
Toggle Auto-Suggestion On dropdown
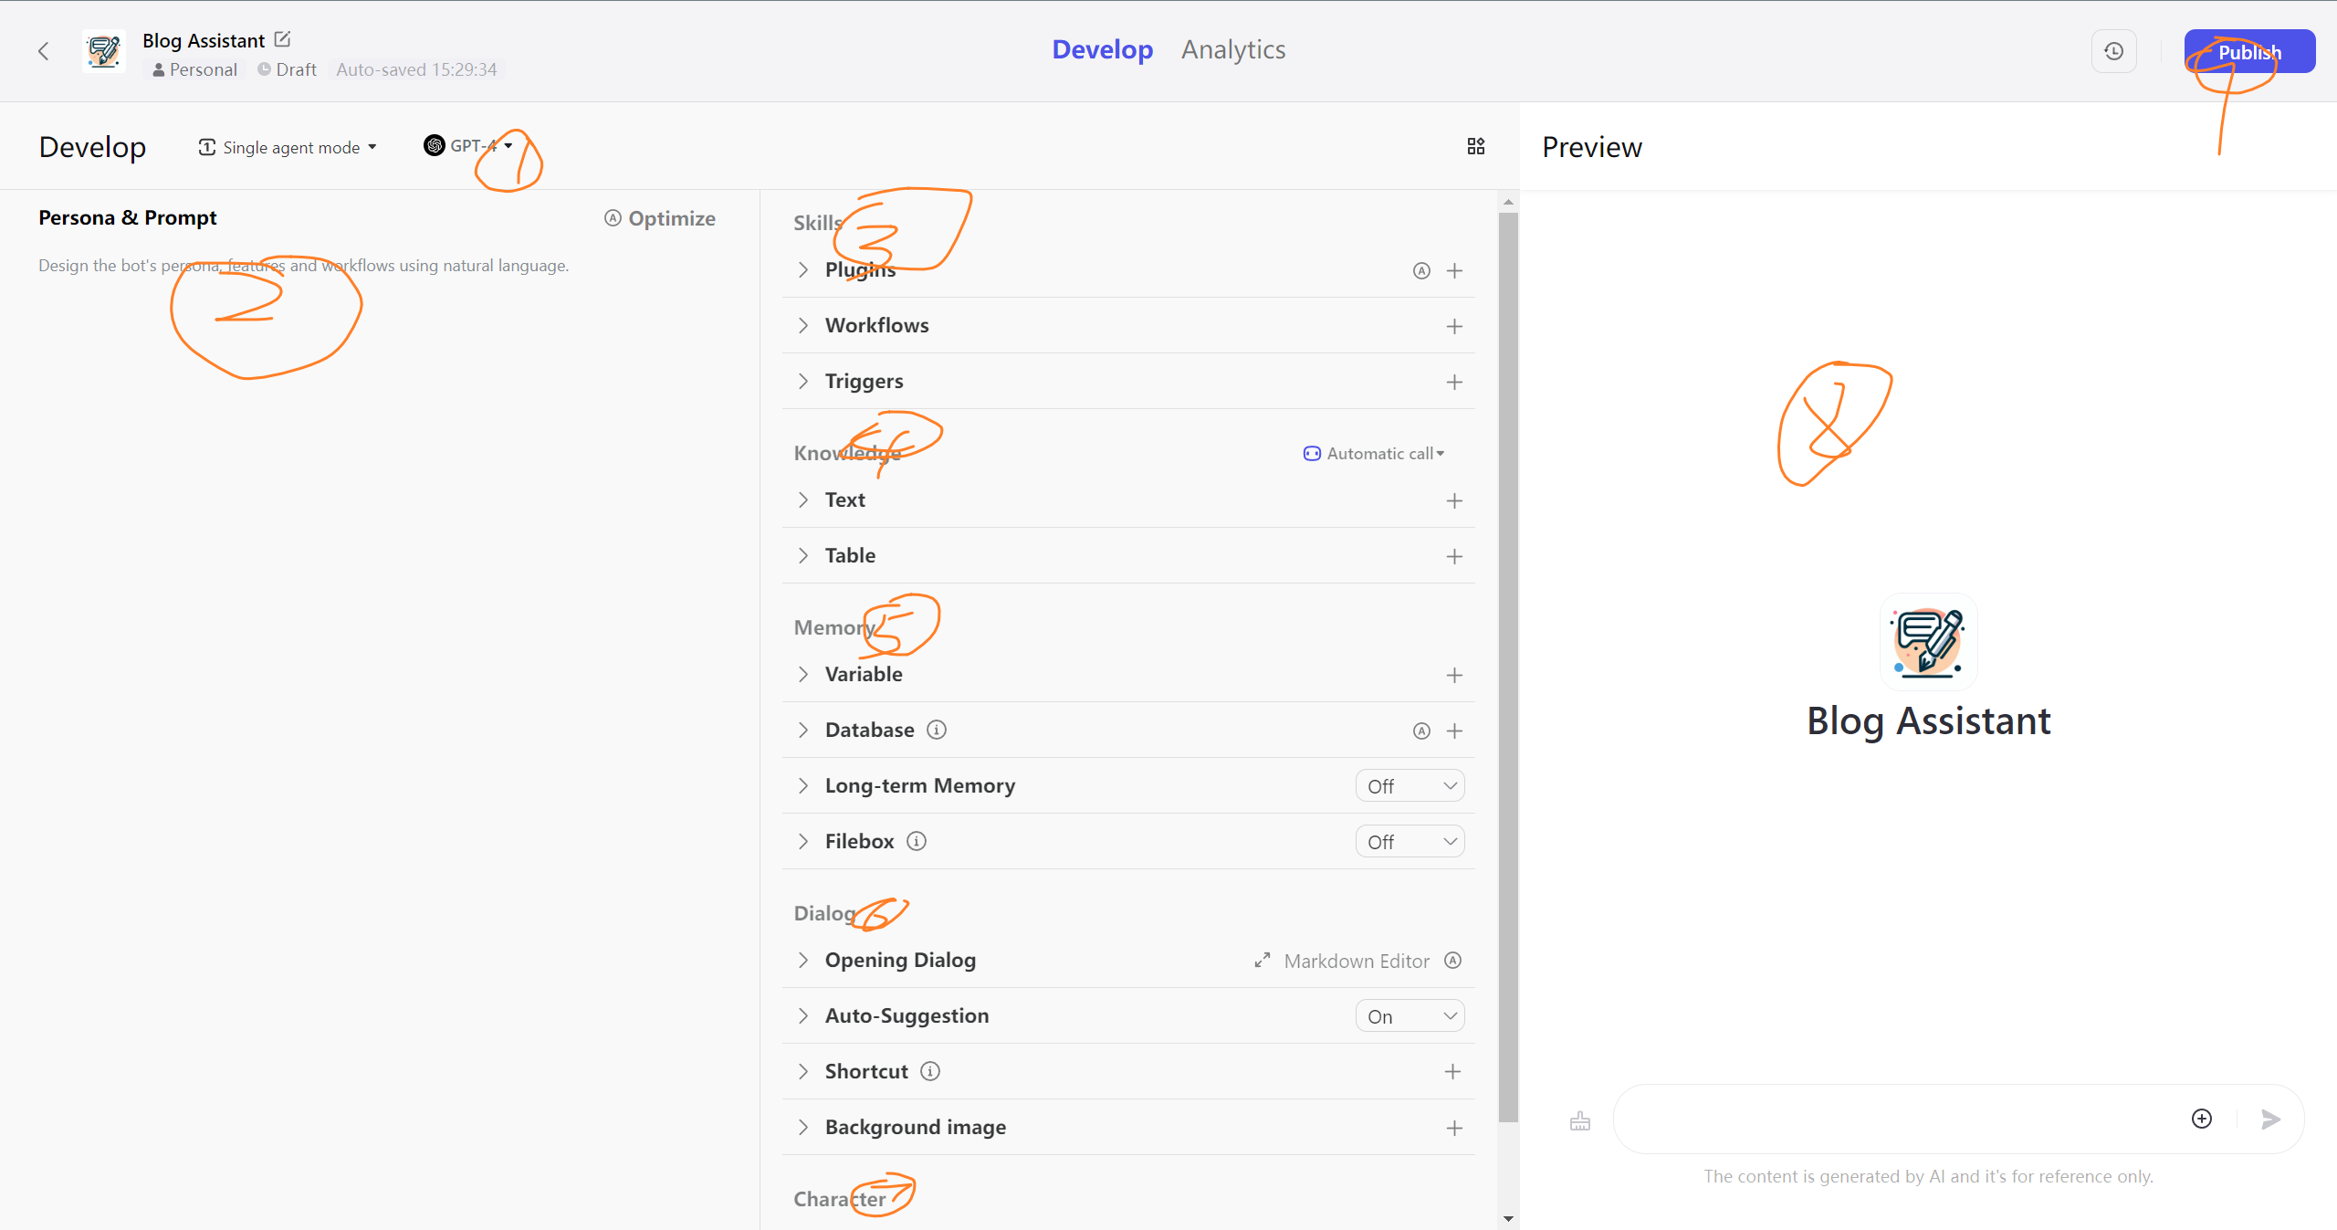click(x=1410, y=1016)
